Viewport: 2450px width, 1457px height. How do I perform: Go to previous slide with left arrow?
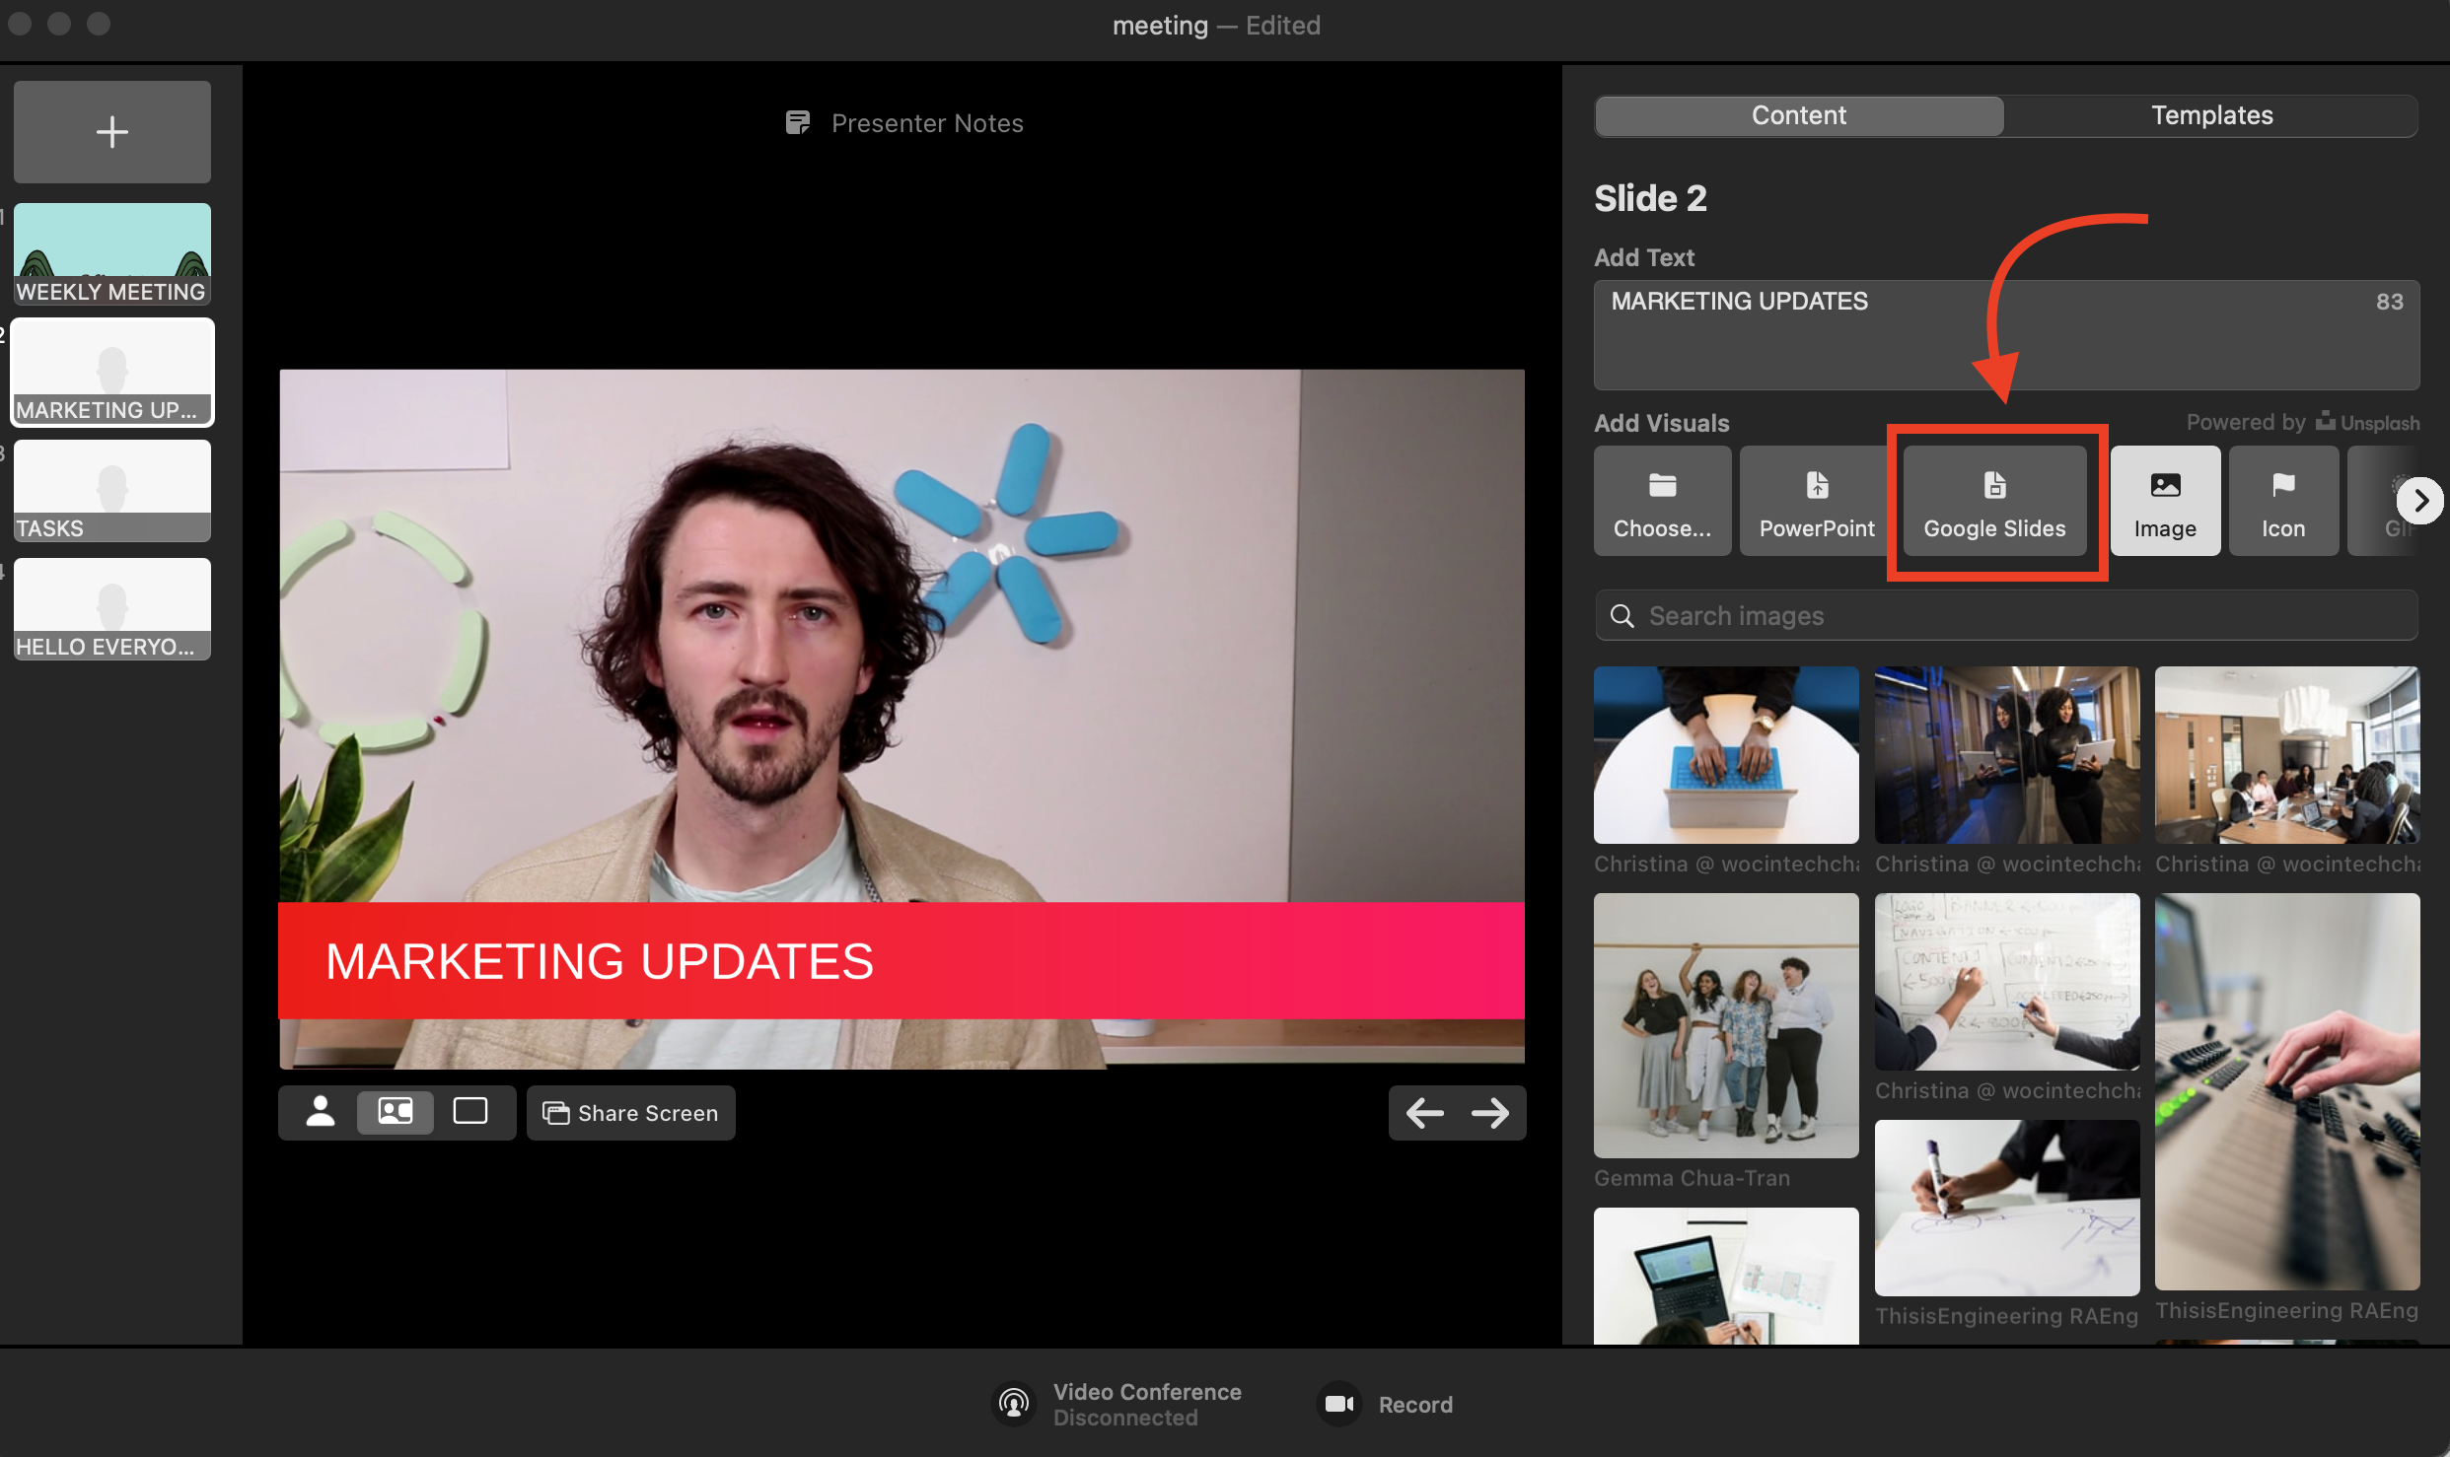[1424, 1113]
